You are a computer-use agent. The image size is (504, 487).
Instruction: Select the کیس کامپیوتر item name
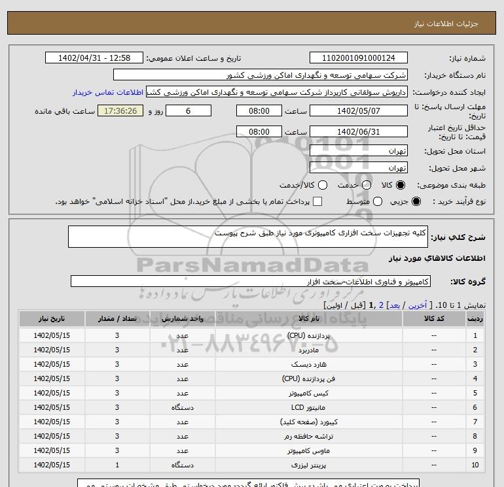[308, 393]
